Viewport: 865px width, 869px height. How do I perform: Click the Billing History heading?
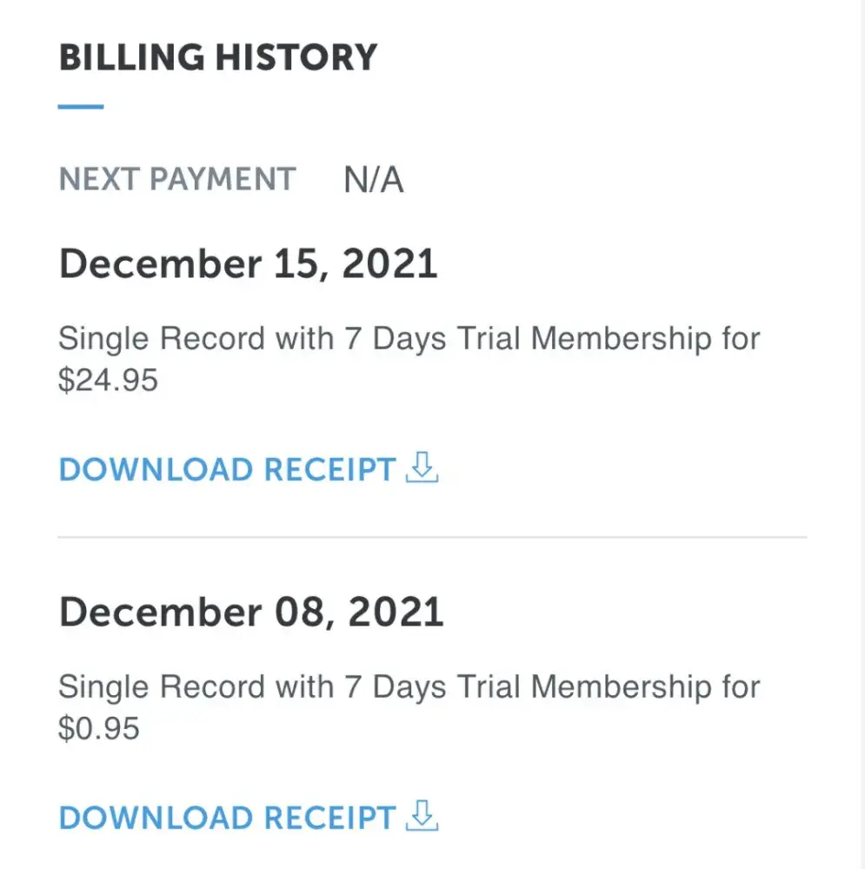[x=217, y=57]
